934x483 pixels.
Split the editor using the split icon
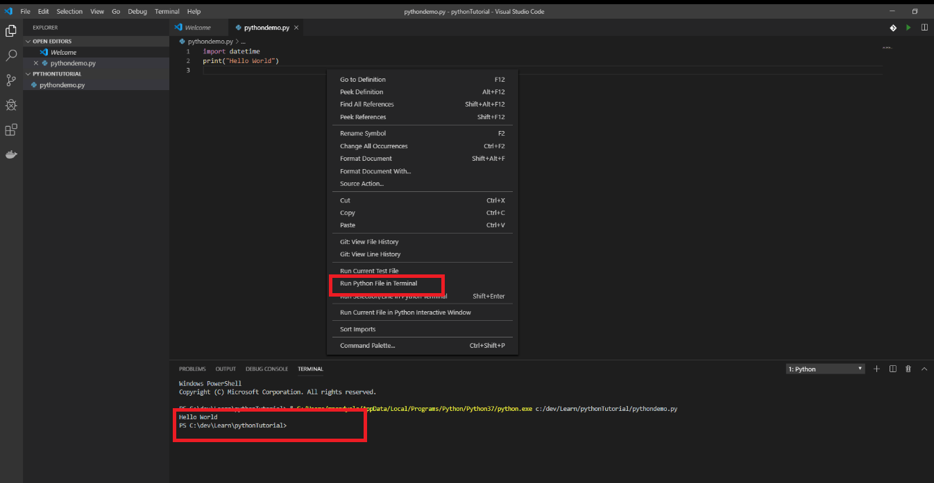924,28
